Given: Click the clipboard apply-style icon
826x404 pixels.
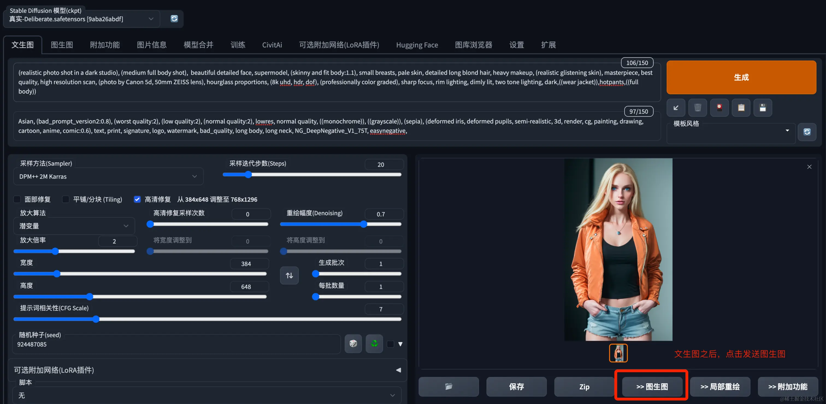Looking at the screenshot, I should pos(741,108).
